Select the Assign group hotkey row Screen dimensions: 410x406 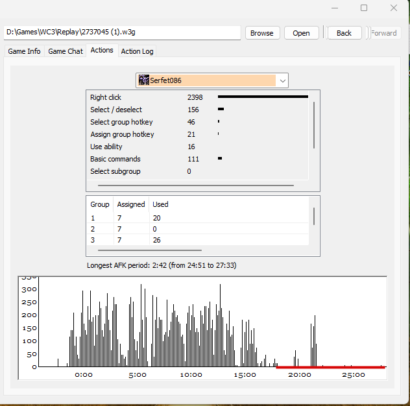pos(197,134)
